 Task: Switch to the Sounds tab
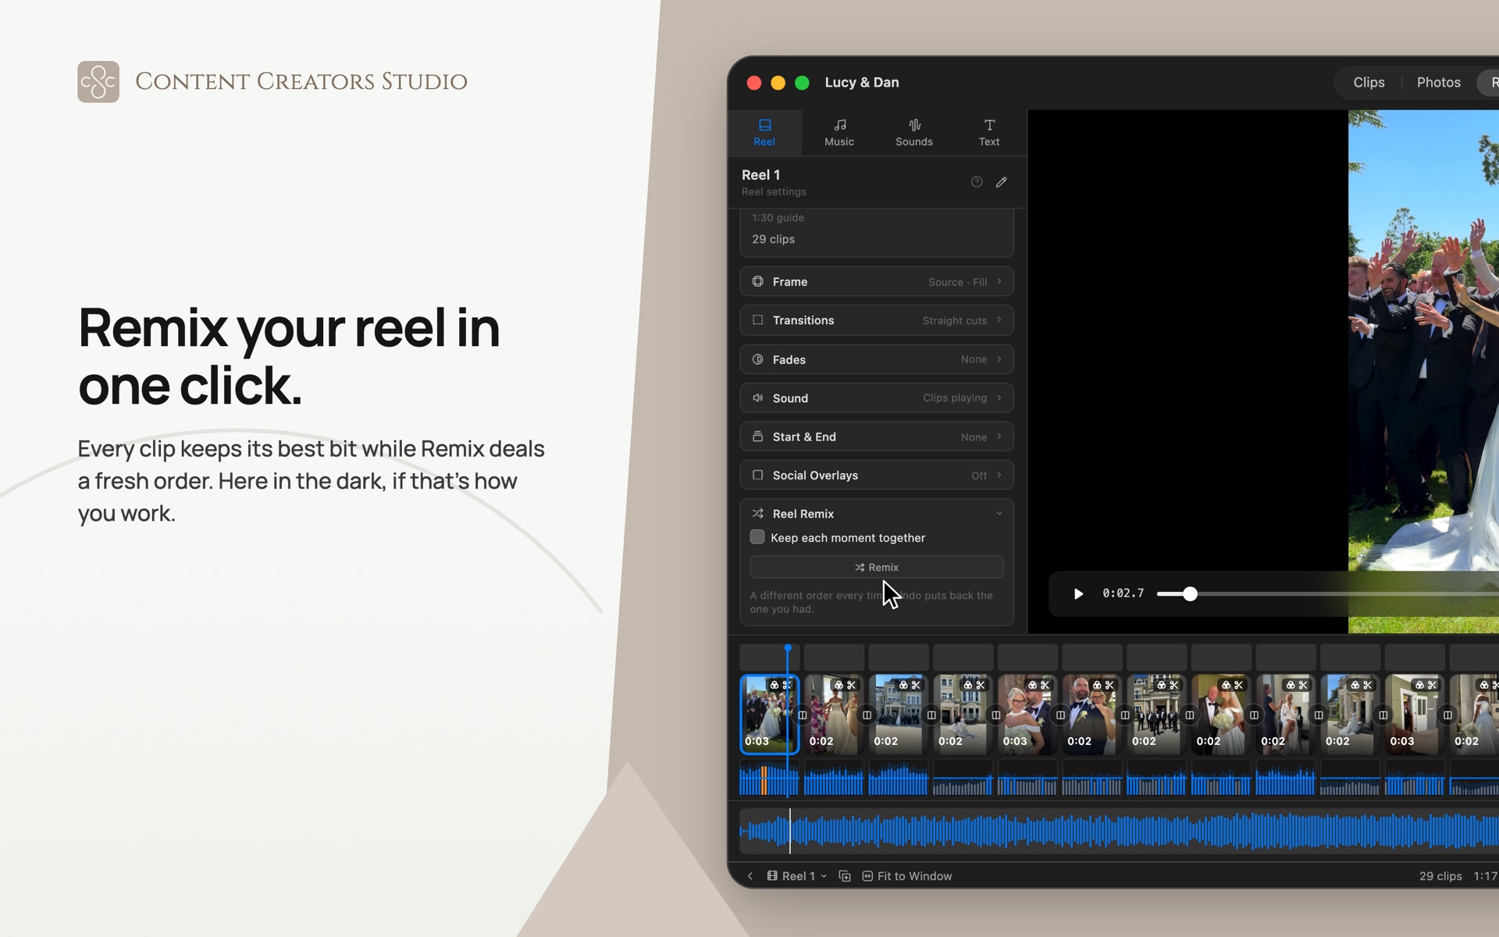pos(914,133)
